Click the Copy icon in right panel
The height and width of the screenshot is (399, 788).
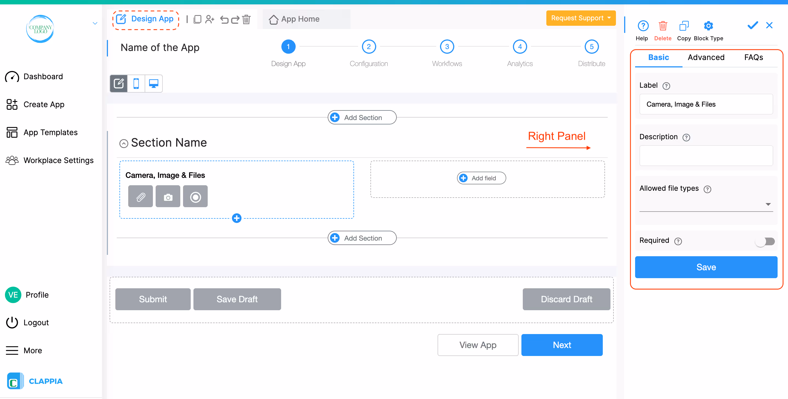click(684, 26)
